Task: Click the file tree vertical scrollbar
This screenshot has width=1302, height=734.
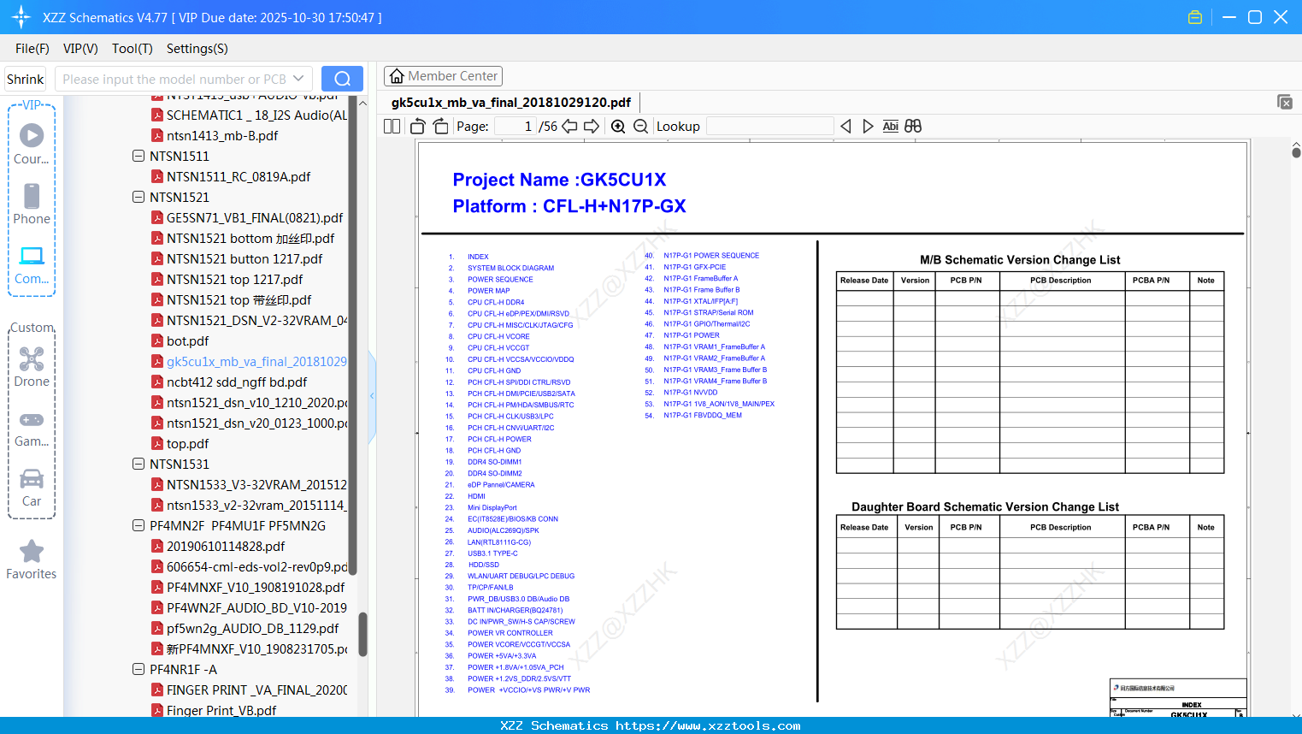Action: pos(362,634)
